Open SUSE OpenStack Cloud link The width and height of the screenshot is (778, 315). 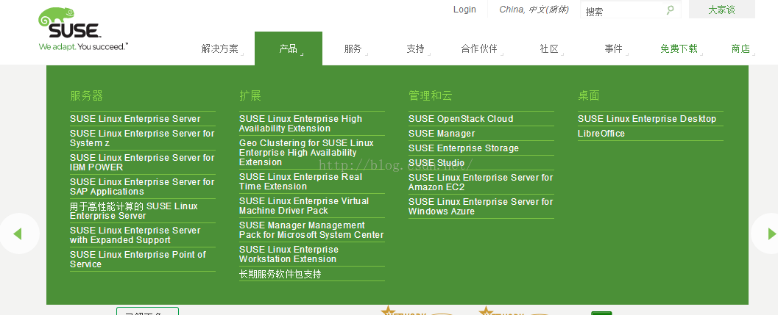tap(461, 119)
